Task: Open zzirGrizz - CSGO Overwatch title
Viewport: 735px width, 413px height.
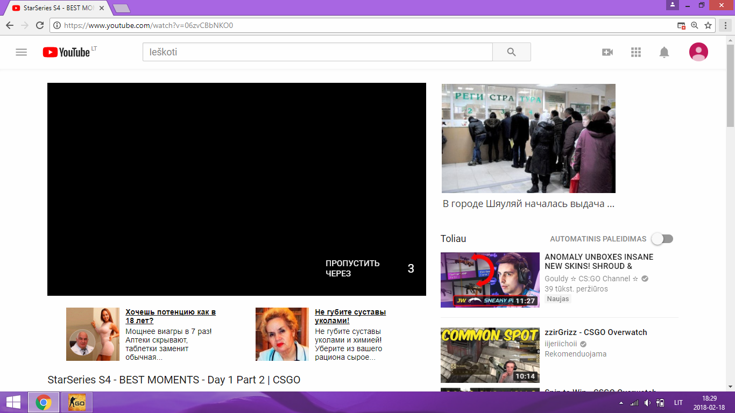Action: [596, 332]
